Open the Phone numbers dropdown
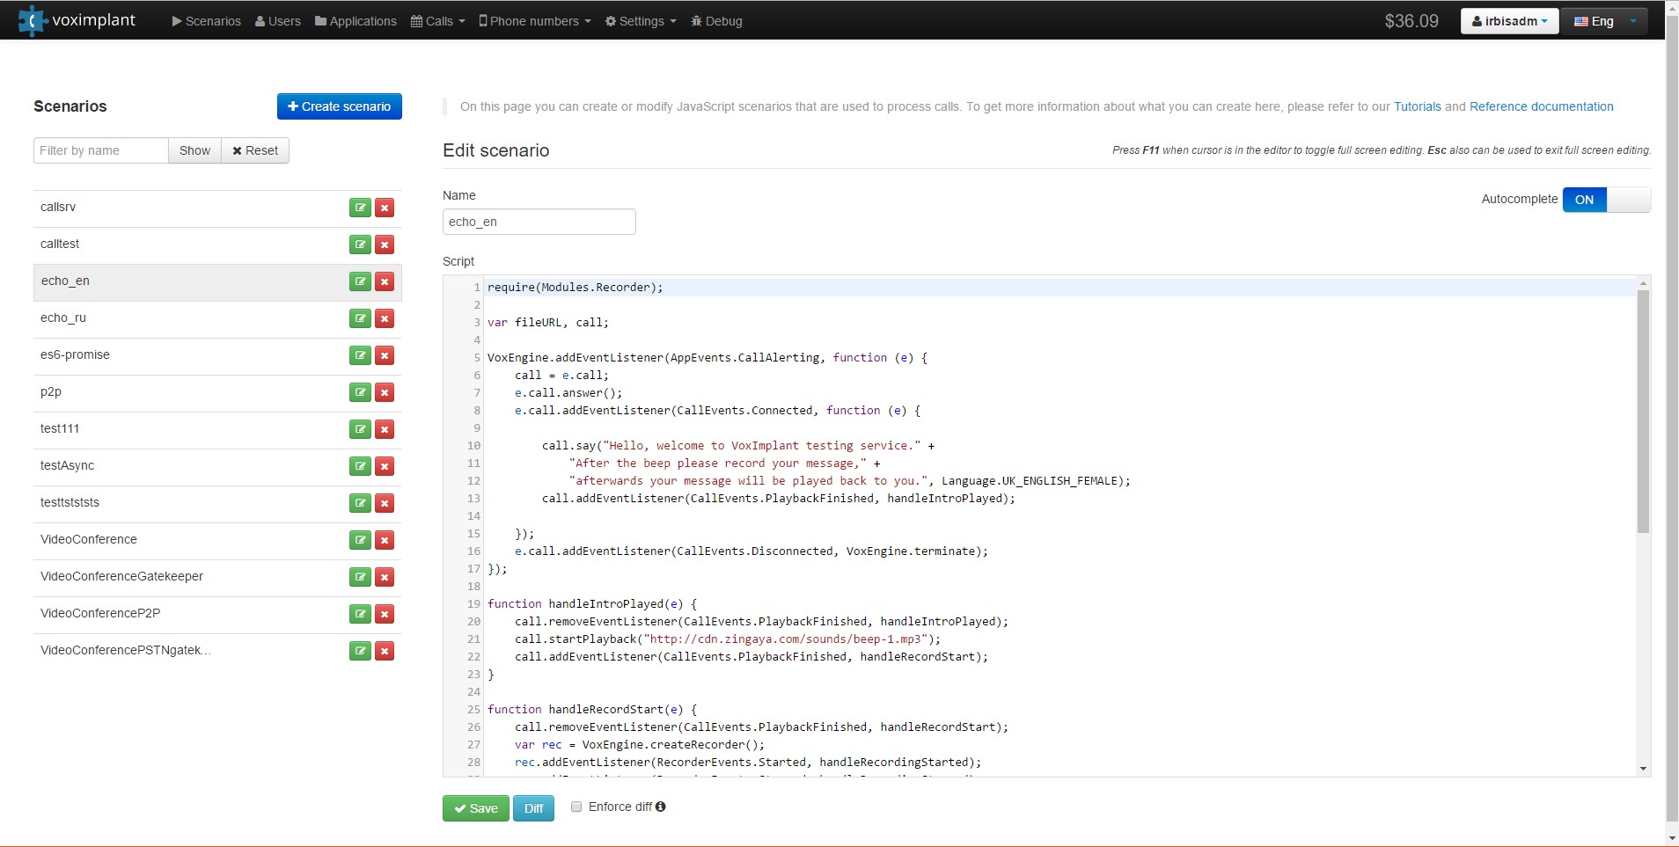This screenshot has height=847, width=1679. point(534,21)
